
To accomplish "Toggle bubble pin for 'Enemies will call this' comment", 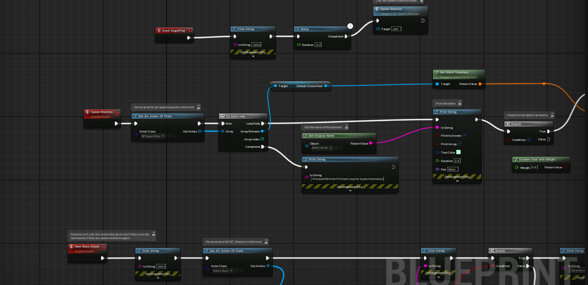I will 153,234.
